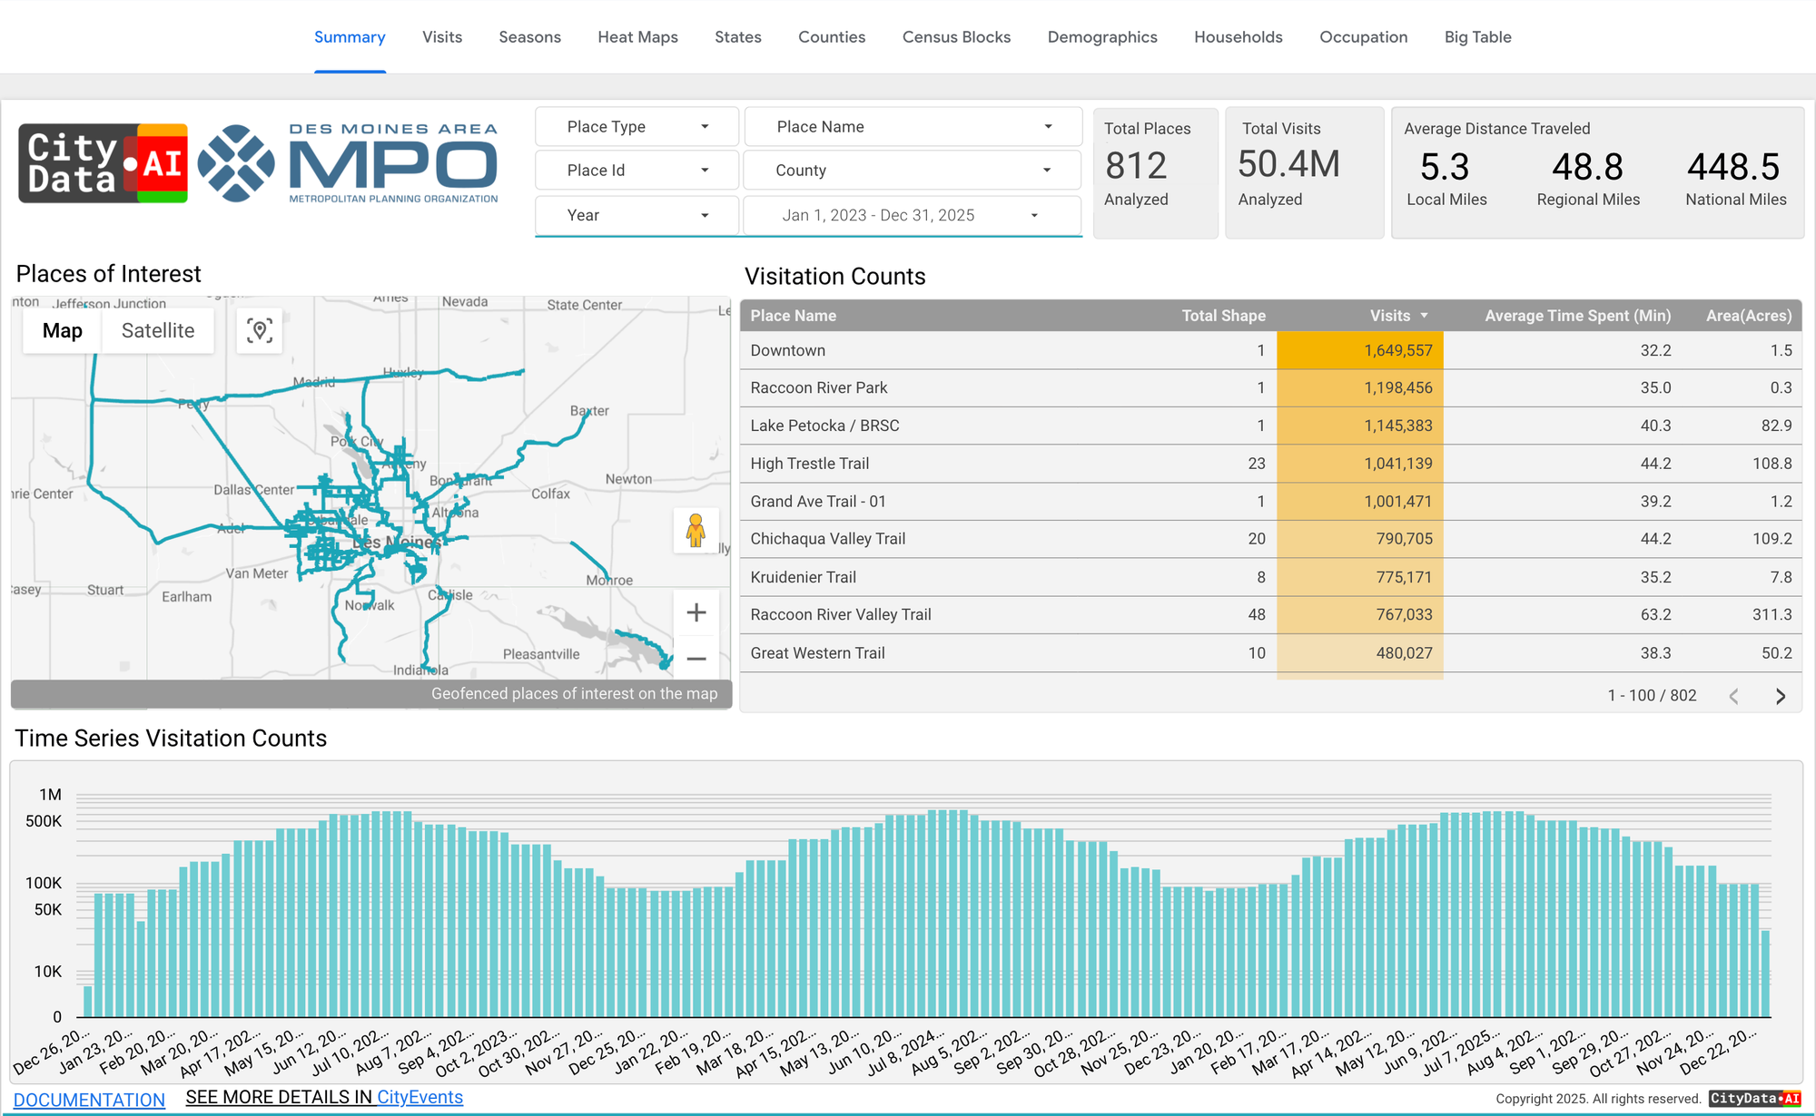
Task: Follow the CityEvents link
Action: (419, 1097)
